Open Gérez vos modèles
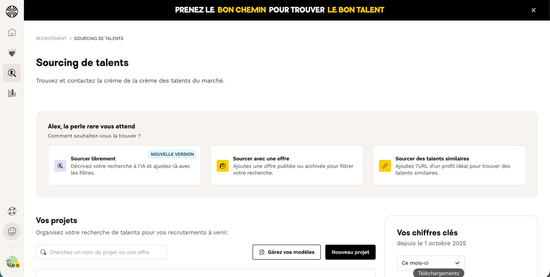The width and height of the screenshot is (550, 277). (286, 252)
